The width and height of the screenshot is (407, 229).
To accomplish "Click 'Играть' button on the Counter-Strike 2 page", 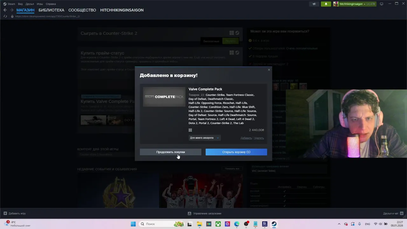I will (x=231, y=41).
